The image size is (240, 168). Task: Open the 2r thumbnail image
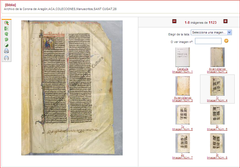[x=217, y=115]
